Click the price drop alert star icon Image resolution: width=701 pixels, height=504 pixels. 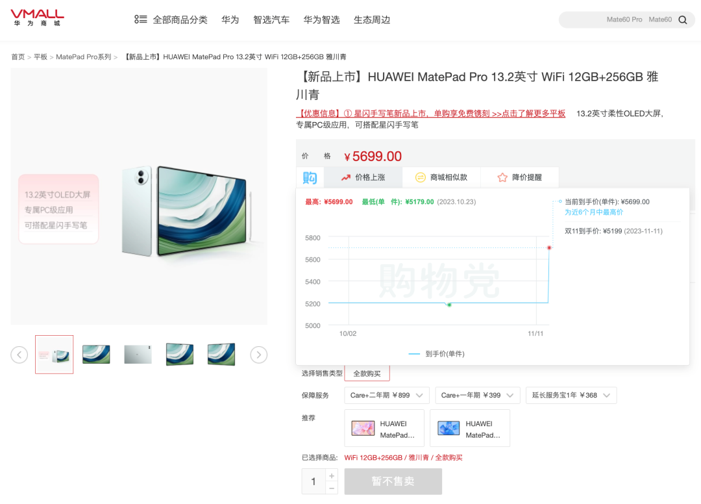(x=502, y=177)
